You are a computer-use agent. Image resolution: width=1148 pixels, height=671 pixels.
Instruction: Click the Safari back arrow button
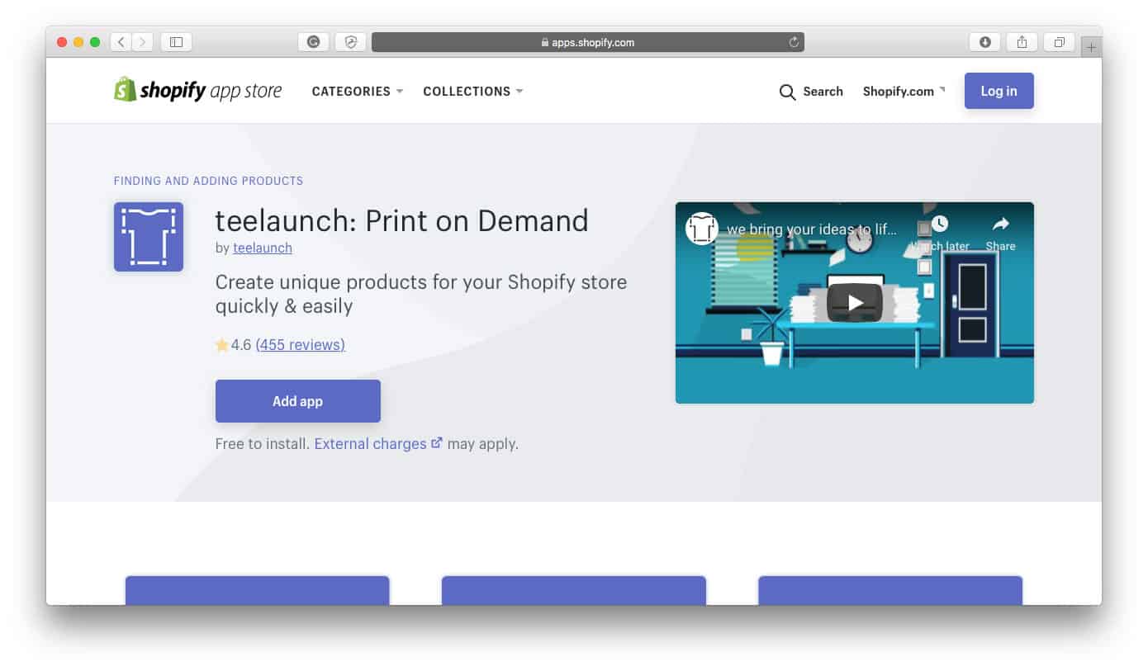(121, 42)
